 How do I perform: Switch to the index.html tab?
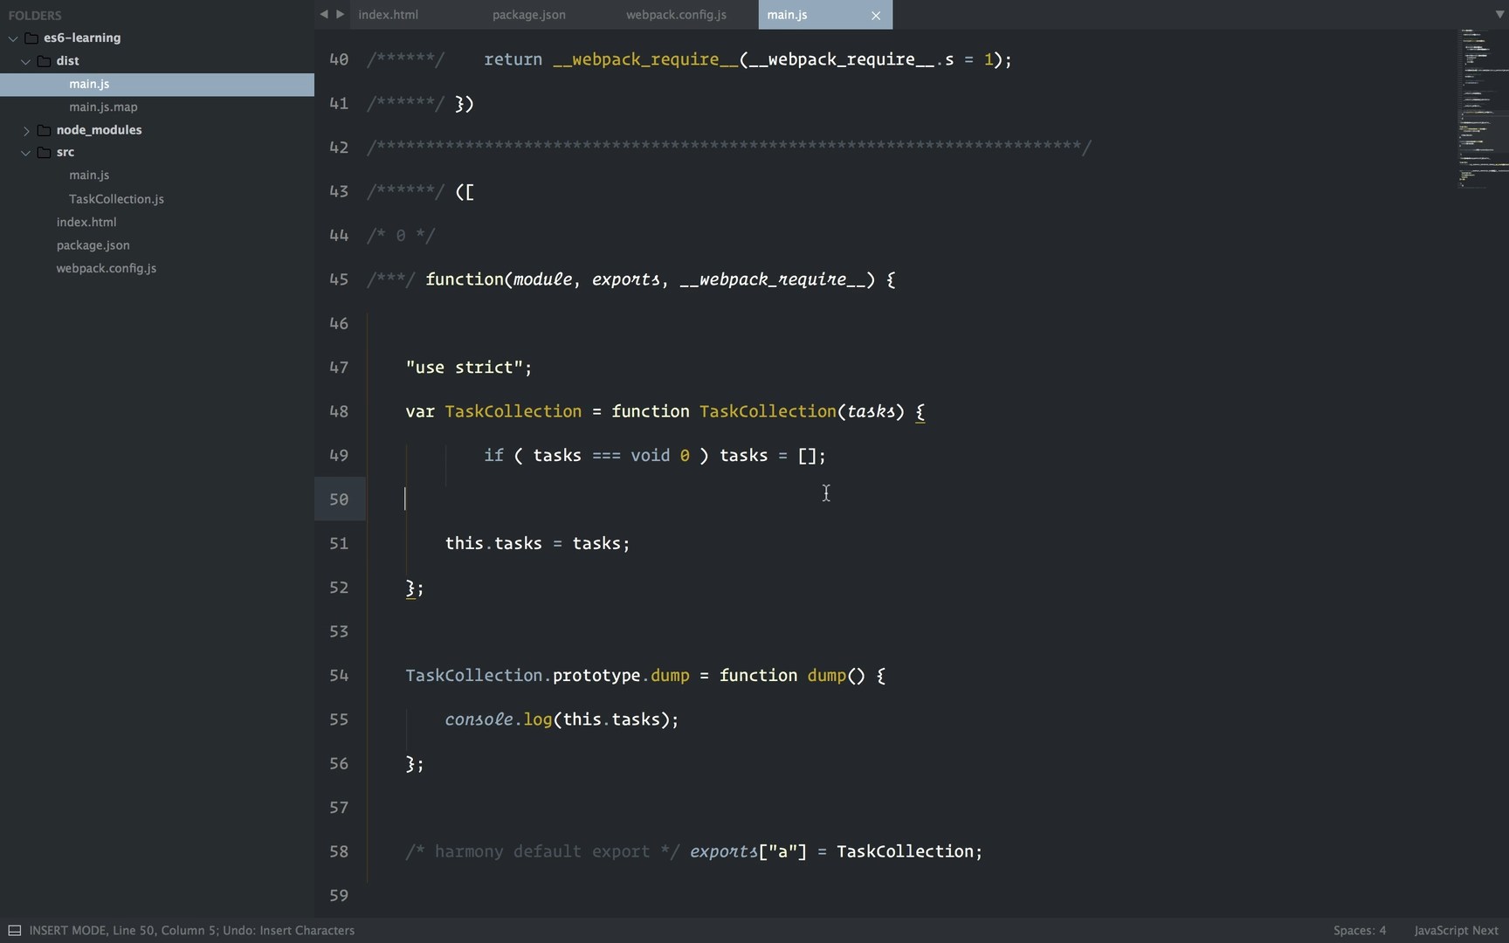pyautogui.click(x=388, y=15)
